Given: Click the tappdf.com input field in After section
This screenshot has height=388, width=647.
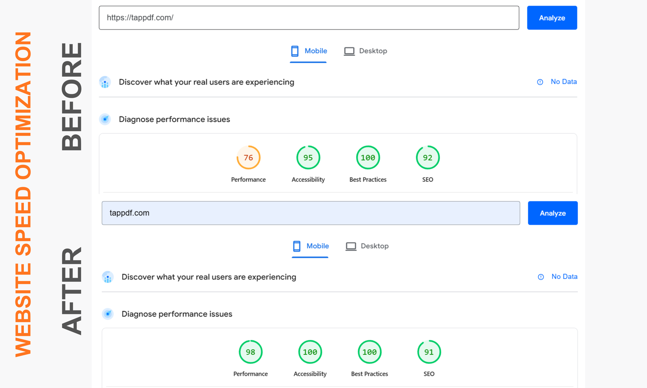Looking at the screenshot, I should (311, 213).
